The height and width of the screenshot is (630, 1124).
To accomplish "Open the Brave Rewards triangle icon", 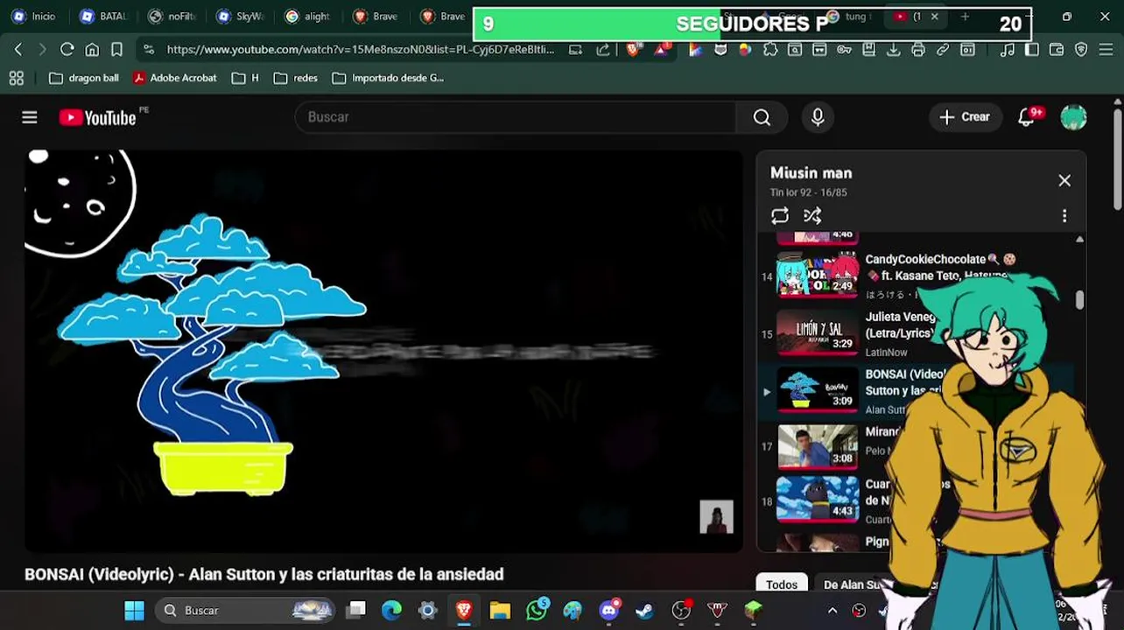I will (661, 50).
